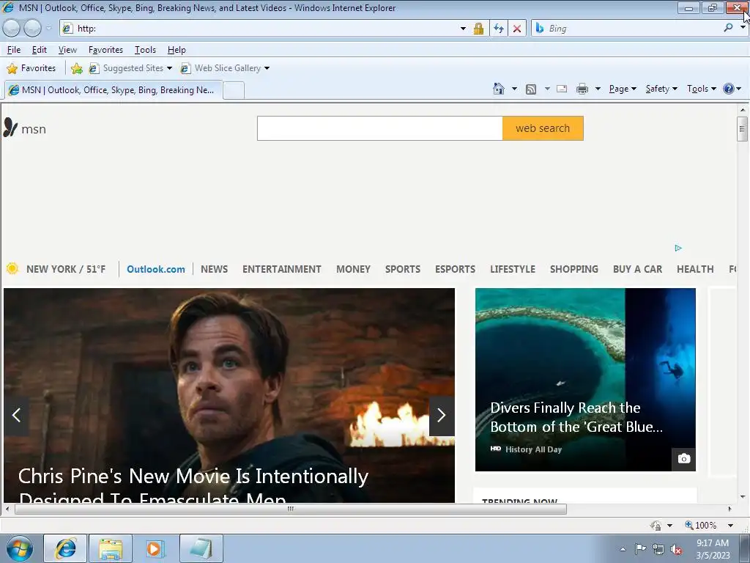Expand the Web Slice Gallery dropdown
This screenshot has height=563, width=750.
(267, 68)
